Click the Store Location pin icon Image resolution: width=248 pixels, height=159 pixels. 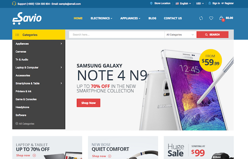(151, 3)
